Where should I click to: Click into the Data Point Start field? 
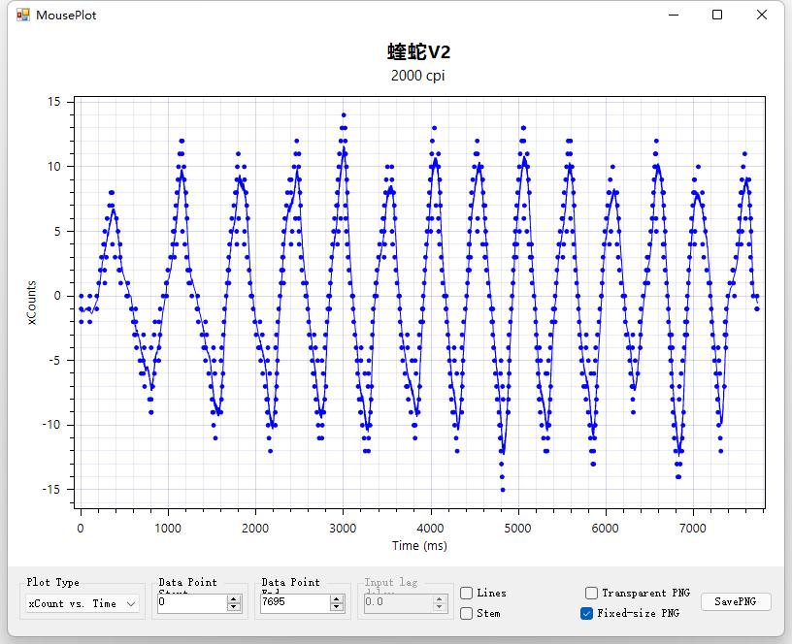coord(190,603)
